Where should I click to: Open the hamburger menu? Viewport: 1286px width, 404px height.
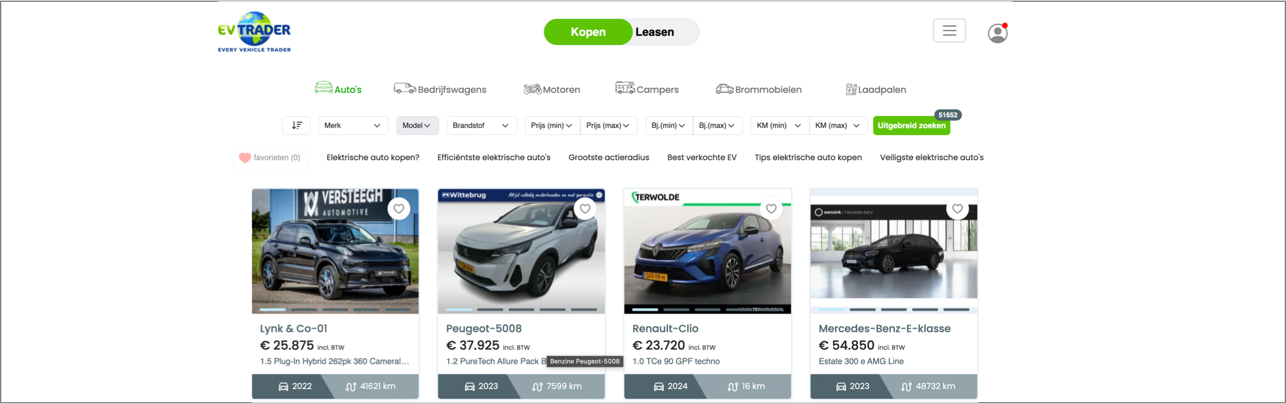click(x=949, y=31)
